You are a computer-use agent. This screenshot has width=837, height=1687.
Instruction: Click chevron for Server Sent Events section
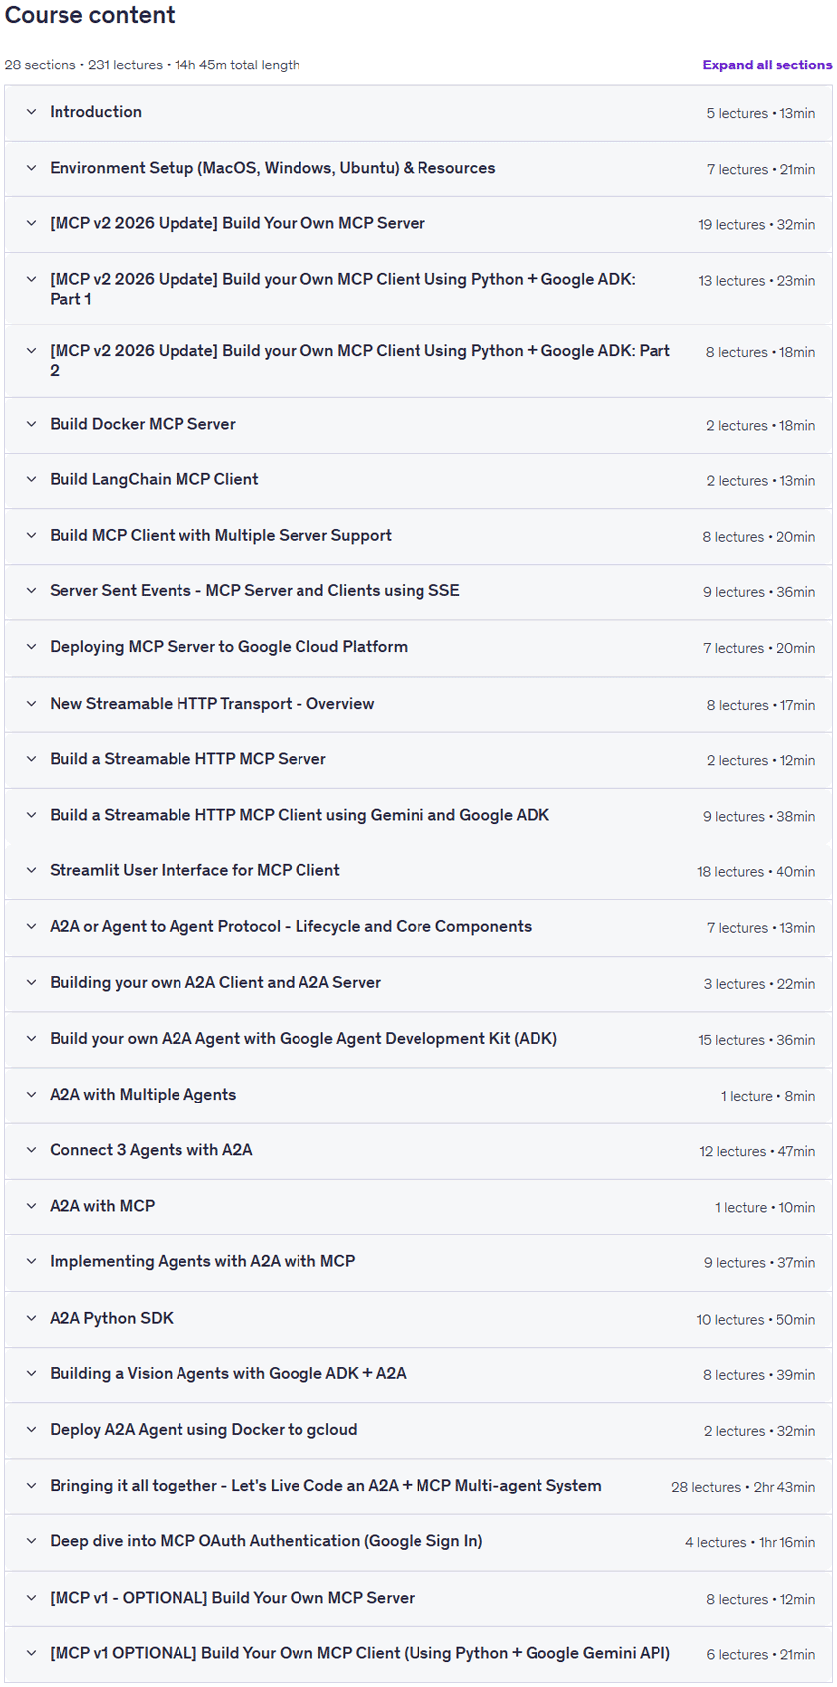click(31, 591)
